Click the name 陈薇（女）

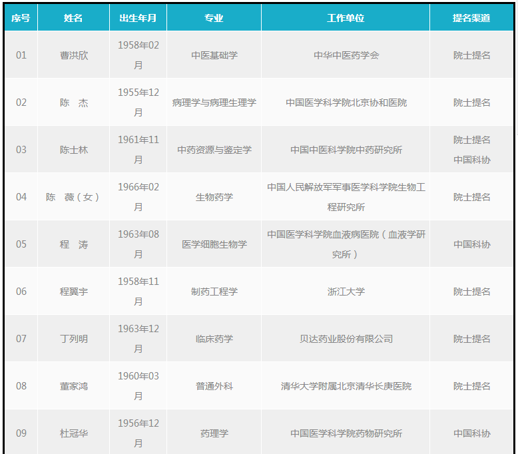(x=73, y=197)
